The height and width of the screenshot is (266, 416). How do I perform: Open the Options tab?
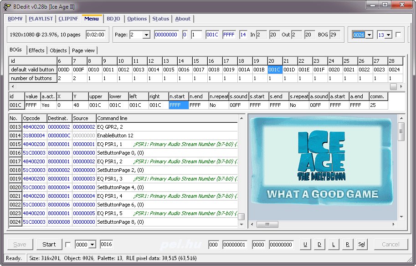(x=137, y=19)
